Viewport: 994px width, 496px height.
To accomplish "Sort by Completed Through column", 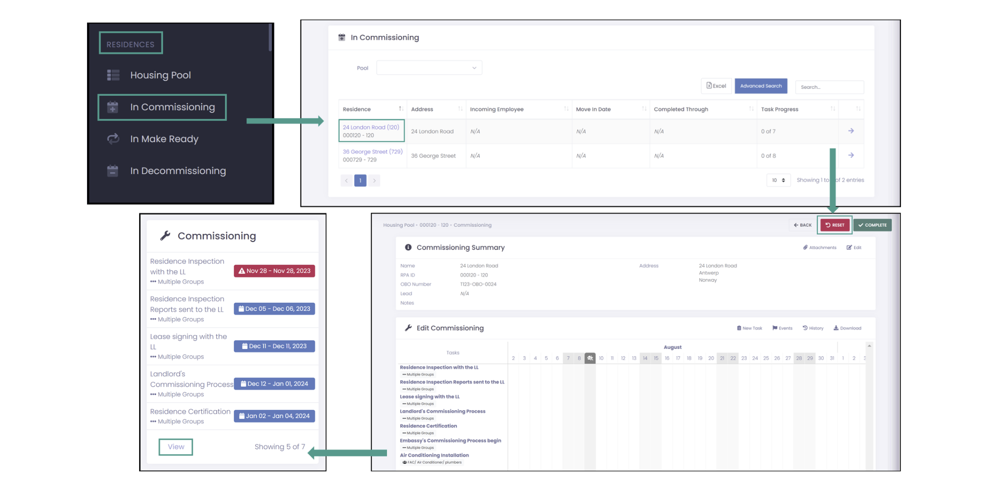I will click(x=703, y=109).
